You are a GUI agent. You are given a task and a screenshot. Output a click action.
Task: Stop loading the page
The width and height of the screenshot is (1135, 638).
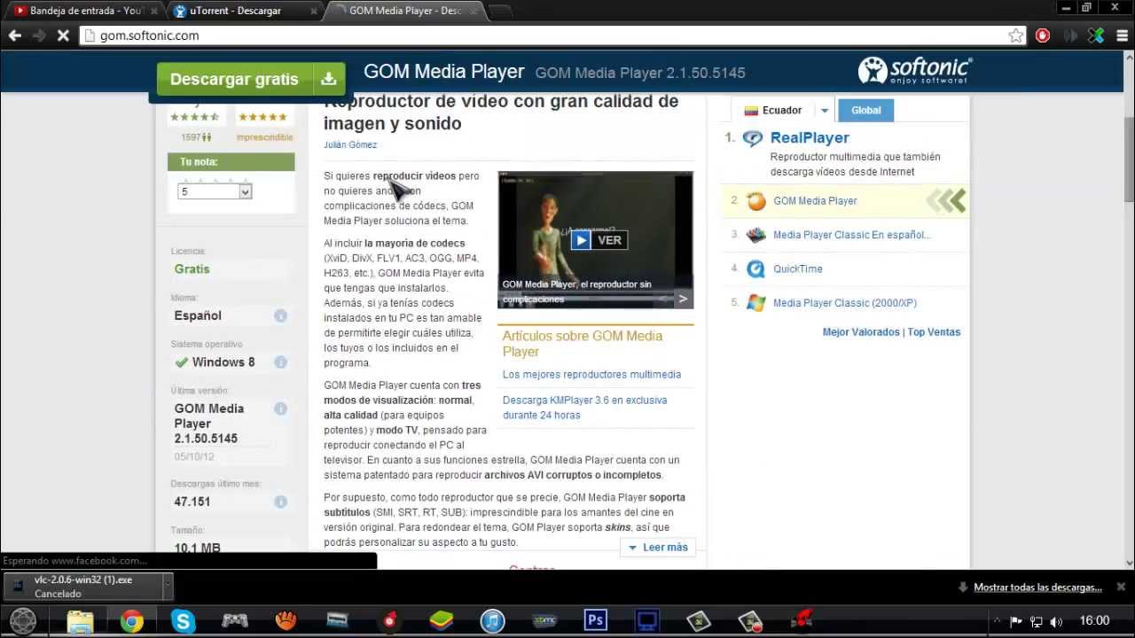[x=63, y=35]
